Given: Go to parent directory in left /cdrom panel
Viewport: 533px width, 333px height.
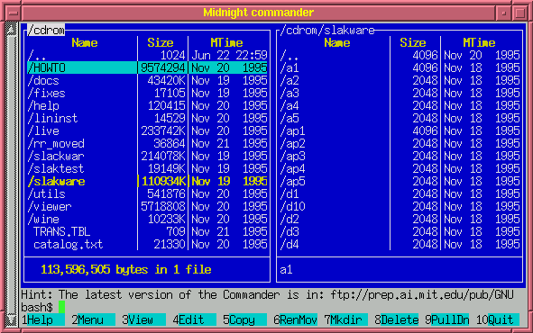Looking at the screenshot, I should (147, 55).
